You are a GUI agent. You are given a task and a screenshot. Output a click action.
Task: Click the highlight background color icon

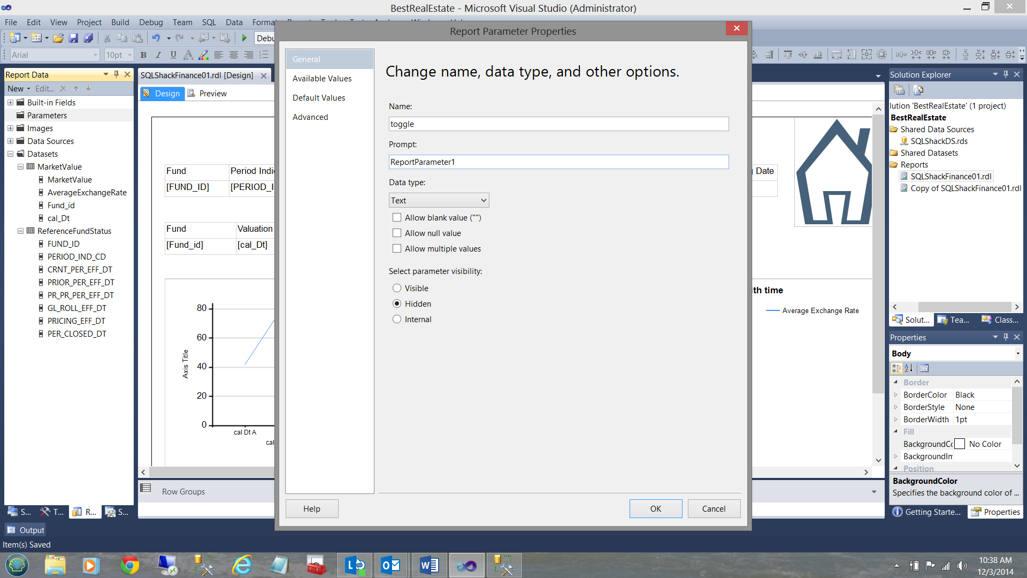(x=203, y=55)
